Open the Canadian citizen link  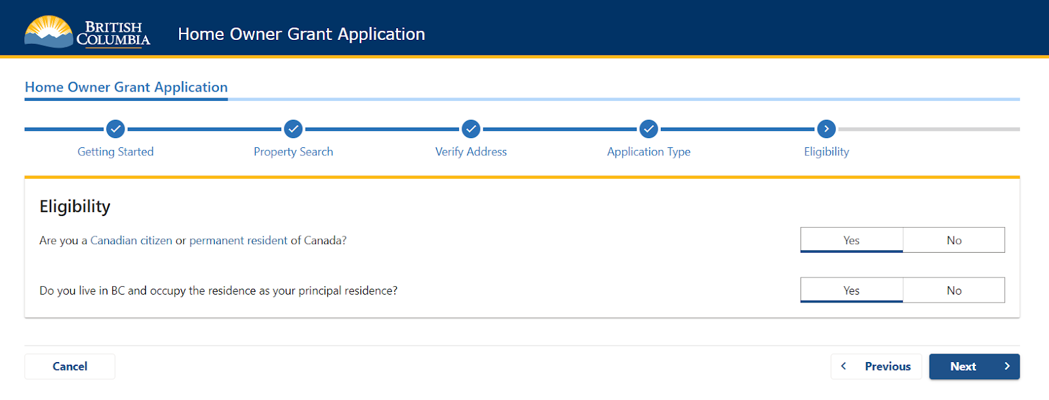[131, 240]
